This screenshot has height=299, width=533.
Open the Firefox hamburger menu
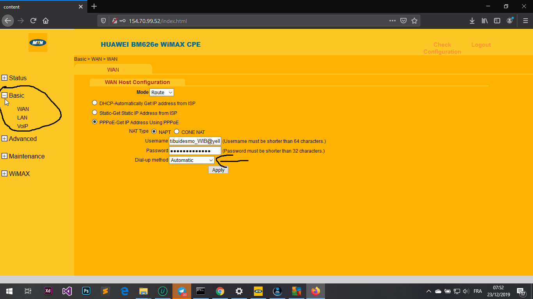525,21
